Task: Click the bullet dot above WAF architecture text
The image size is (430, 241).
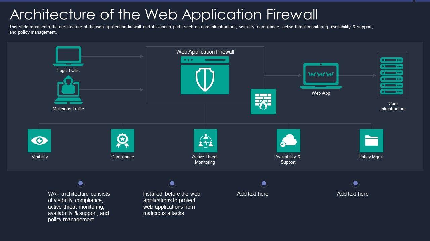Action: point(80,183)
